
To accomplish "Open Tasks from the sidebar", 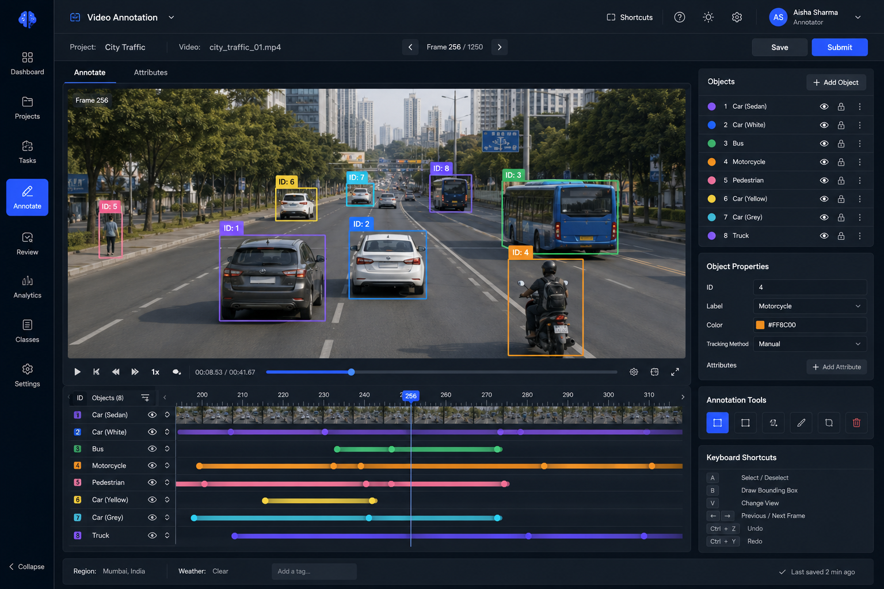I will pyautogui.click(x=27, y=152).
